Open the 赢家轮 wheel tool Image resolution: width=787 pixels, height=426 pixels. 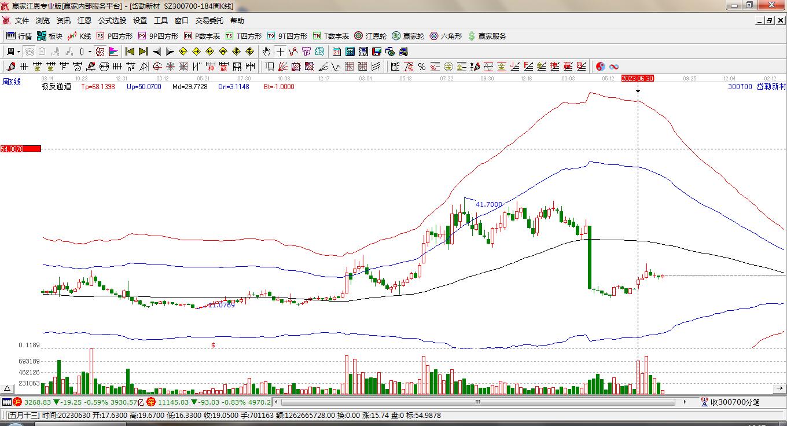pos(408,36)
